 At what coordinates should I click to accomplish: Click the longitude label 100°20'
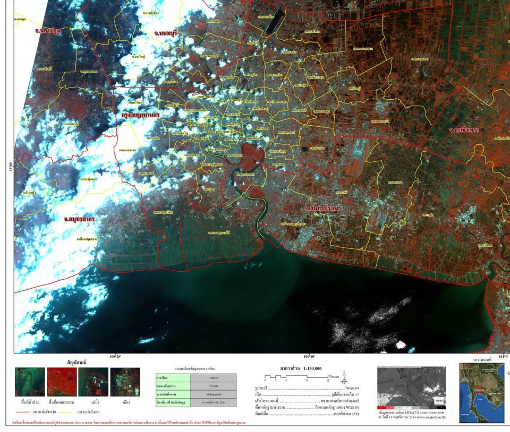click(115, 357)
